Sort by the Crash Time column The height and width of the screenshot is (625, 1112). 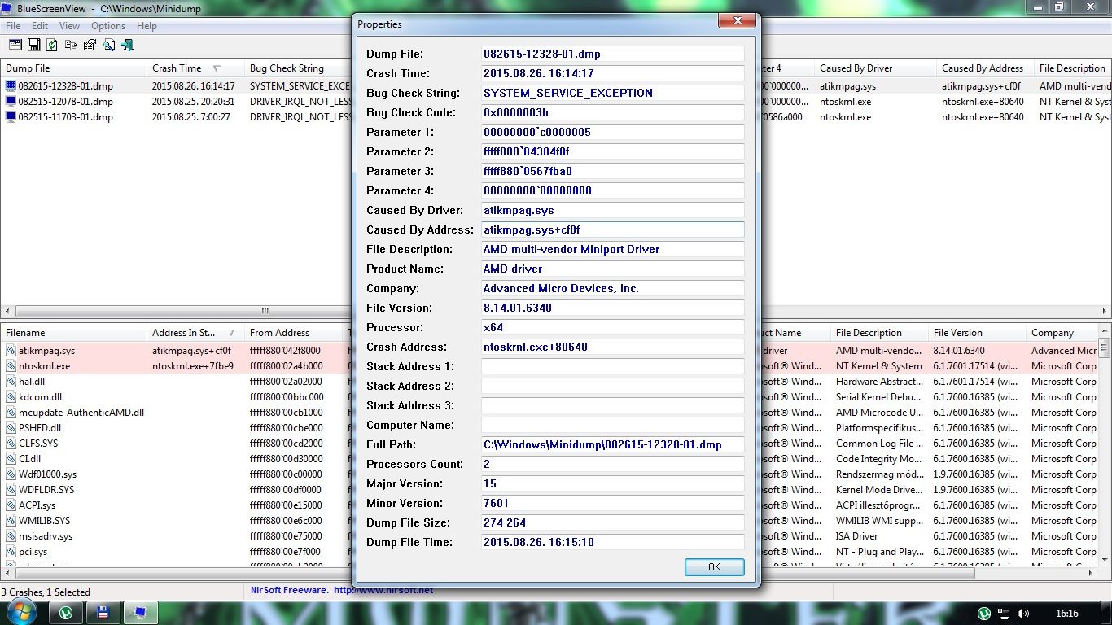(195, 68)
